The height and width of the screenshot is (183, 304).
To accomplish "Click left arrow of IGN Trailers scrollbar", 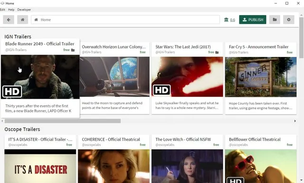I will coord(2,121).
